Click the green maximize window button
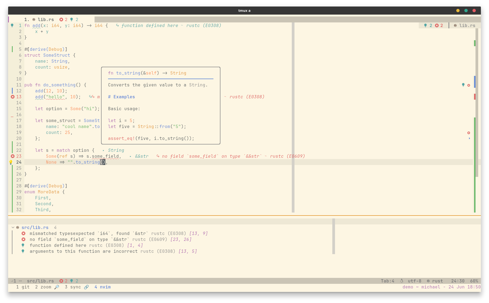The image size is (489, 303). click(x=466, y=11)
